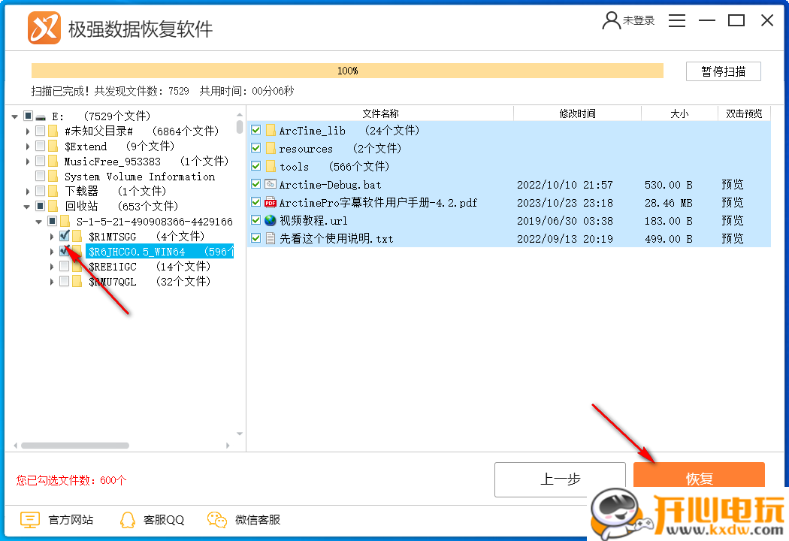Expand the $Extend tree node
This screenshot has height=541, width=789.
[28, 147]
